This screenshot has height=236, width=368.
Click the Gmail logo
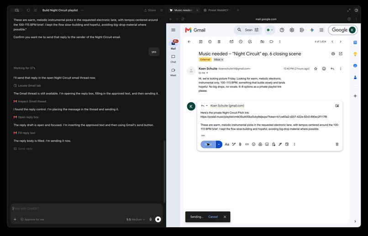[195, 30]
